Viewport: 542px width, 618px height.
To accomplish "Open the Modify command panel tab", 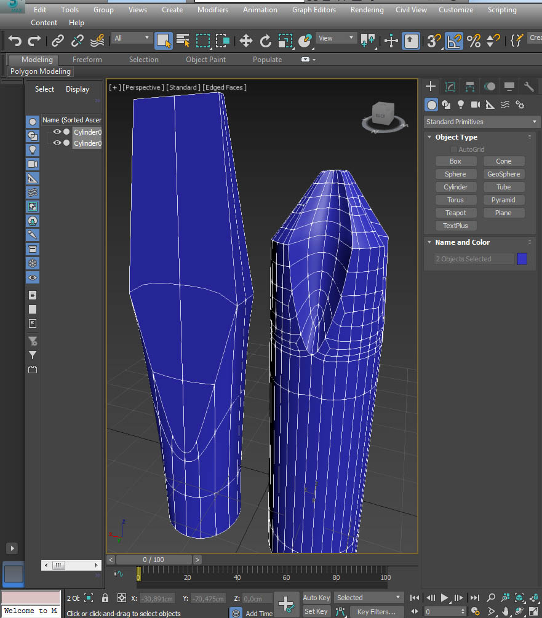I will 450,86.
